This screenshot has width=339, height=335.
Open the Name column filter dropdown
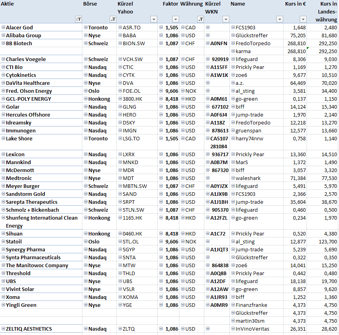tap(280, 19)
